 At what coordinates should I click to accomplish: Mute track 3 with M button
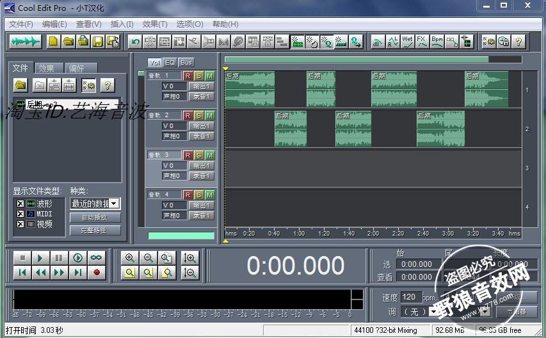(209, 156)
